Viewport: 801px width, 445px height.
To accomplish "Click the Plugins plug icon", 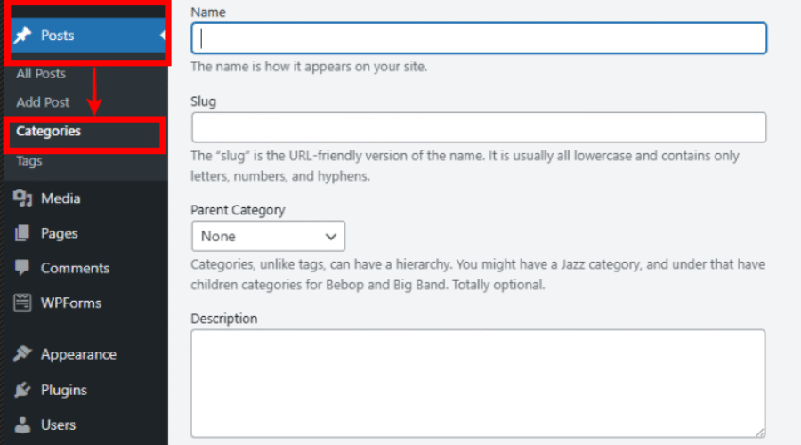I will point(23,390).
